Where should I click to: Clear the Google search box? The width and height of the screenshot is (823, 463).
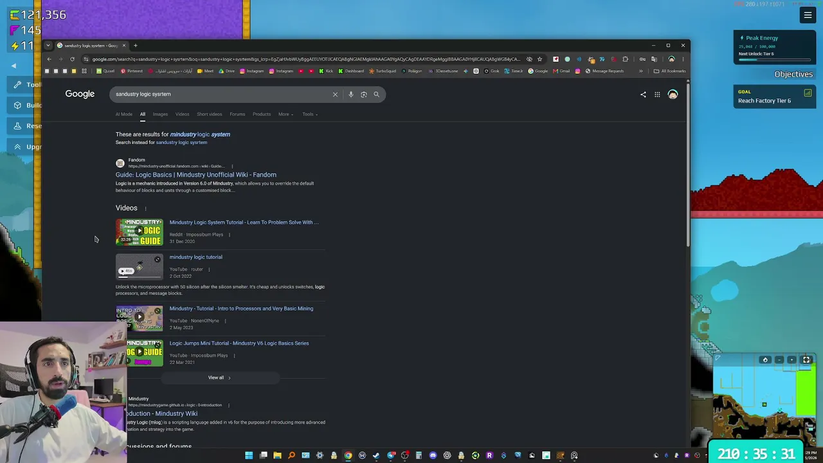tap(335, 95)
